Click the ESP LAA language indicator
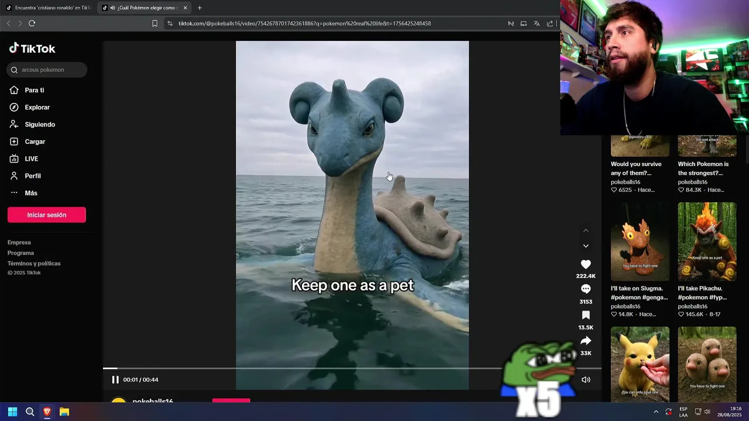The image size is (749, 421). pyautogui.click(x=683, y=412)
